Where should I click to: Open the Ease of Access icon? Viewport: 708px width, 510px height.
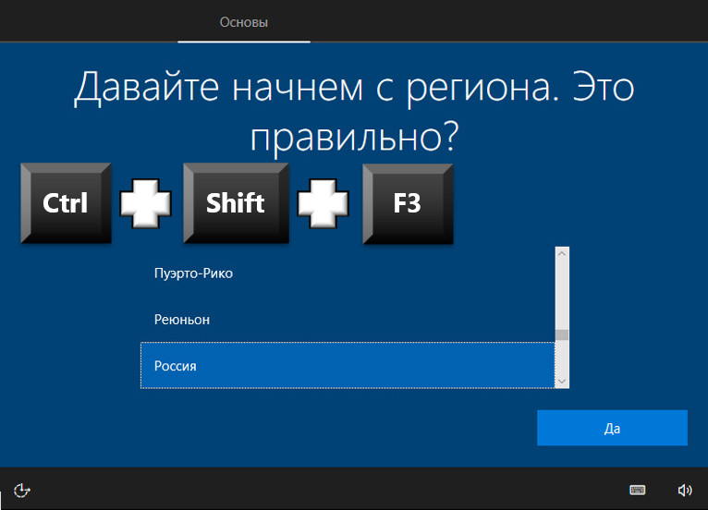click(21, 491)
